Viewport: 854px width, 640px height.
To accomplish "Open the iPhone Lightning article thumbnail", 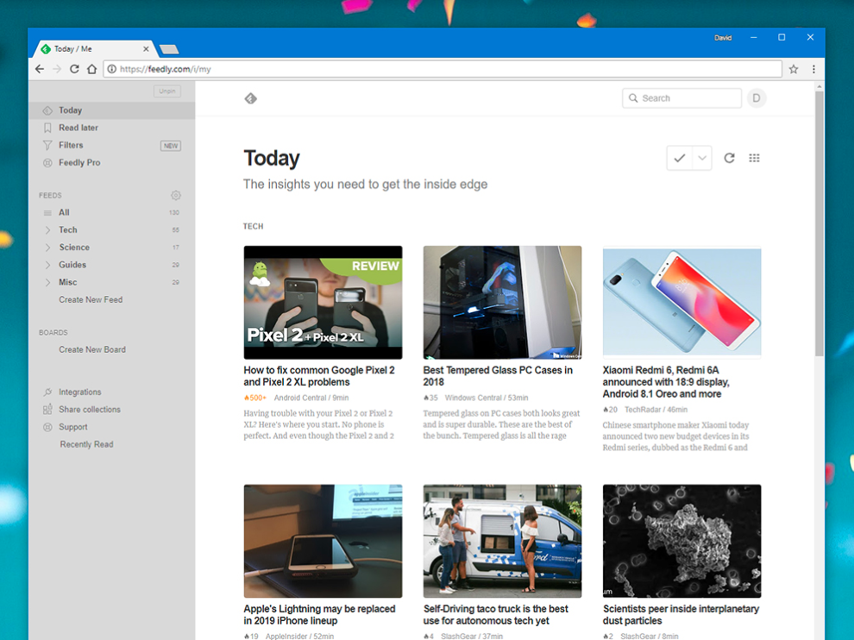I will tap(323, 541).
